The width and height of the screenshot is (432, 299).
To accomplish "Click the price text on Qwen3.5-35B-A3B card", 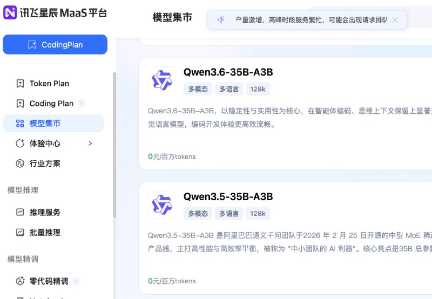I will [172, 281].
